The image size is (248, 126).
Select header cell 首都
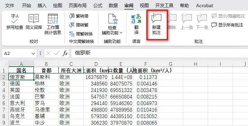46,70
